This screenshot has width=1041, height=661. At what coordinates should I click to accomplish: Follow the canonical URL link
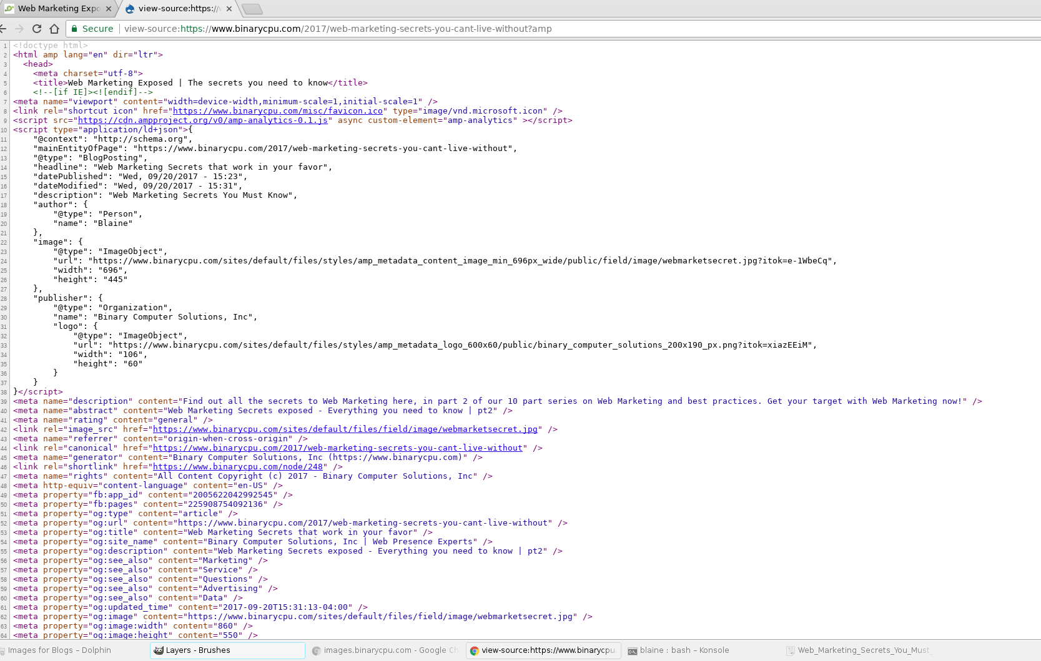point(338,448)
